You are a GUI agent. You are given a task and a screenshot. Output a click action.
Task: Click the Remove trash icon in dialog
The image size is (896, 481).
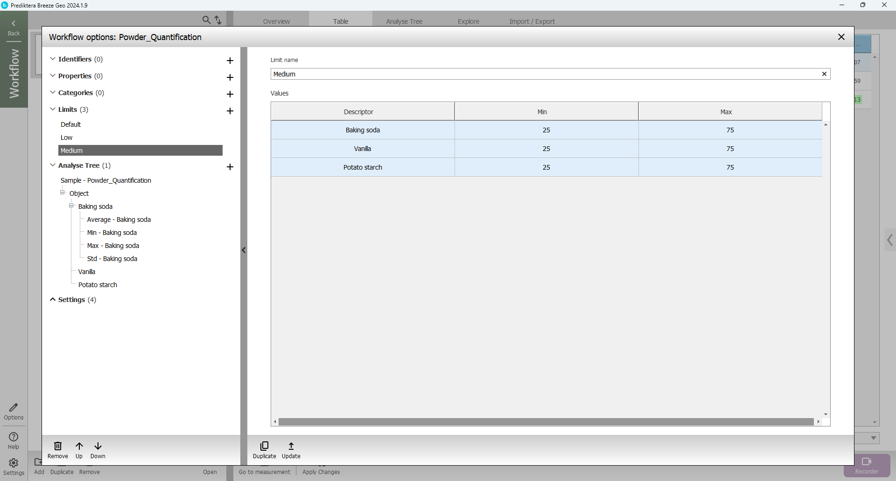[58, 450]
